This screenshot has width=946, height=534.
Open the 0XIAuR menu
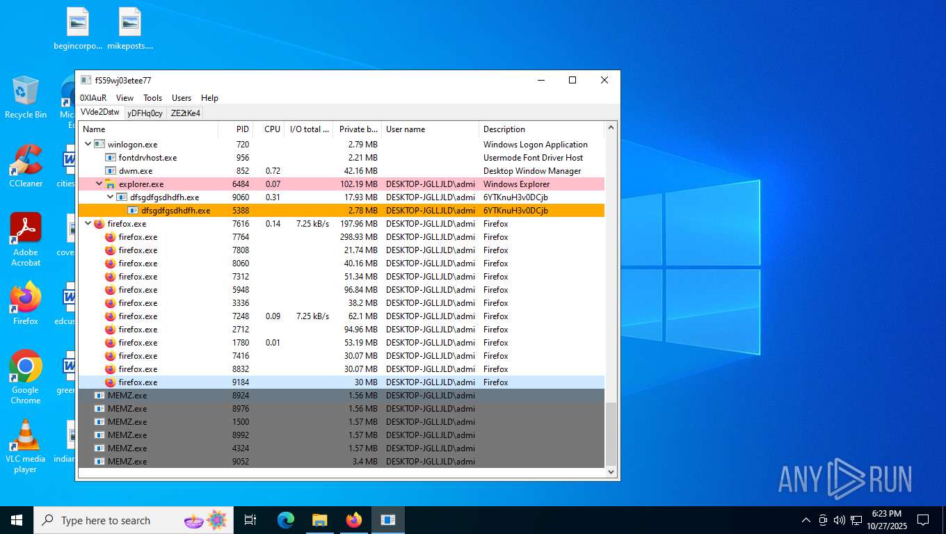pyautogui.click(x=93, y=98)
